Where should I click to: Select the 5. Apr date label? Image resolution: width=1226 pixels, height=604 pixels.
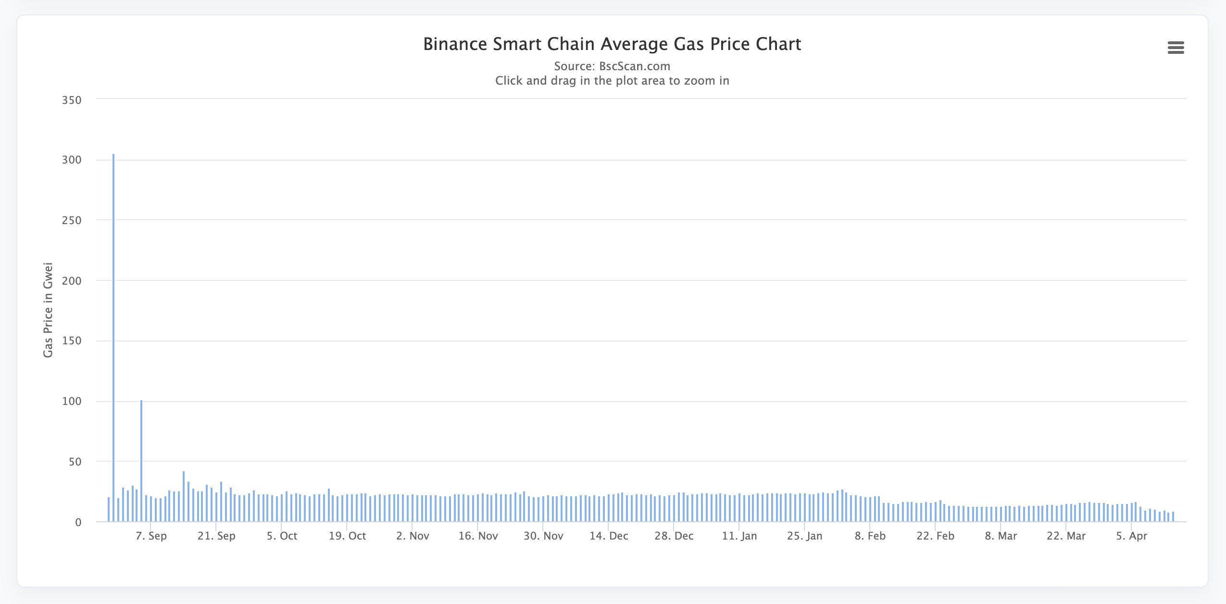point(1132,536)
